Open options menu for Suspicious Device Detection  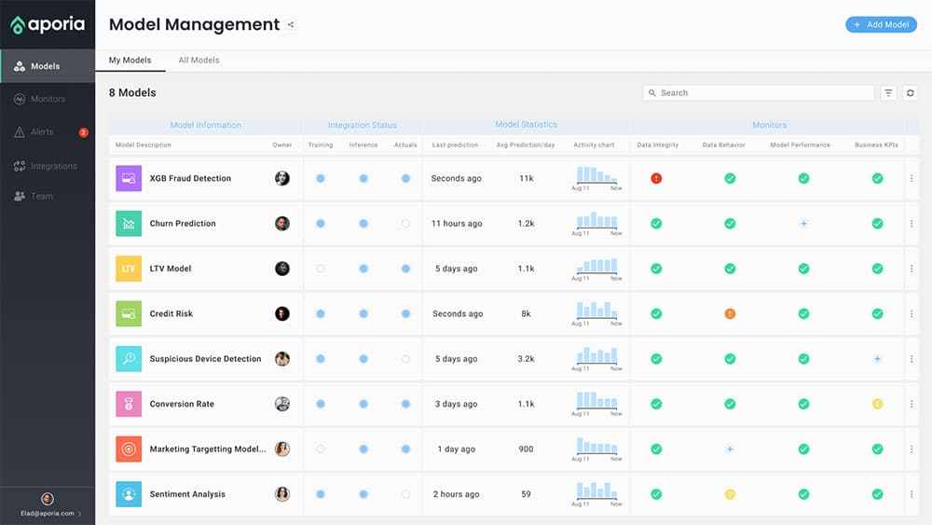[911, 359]
